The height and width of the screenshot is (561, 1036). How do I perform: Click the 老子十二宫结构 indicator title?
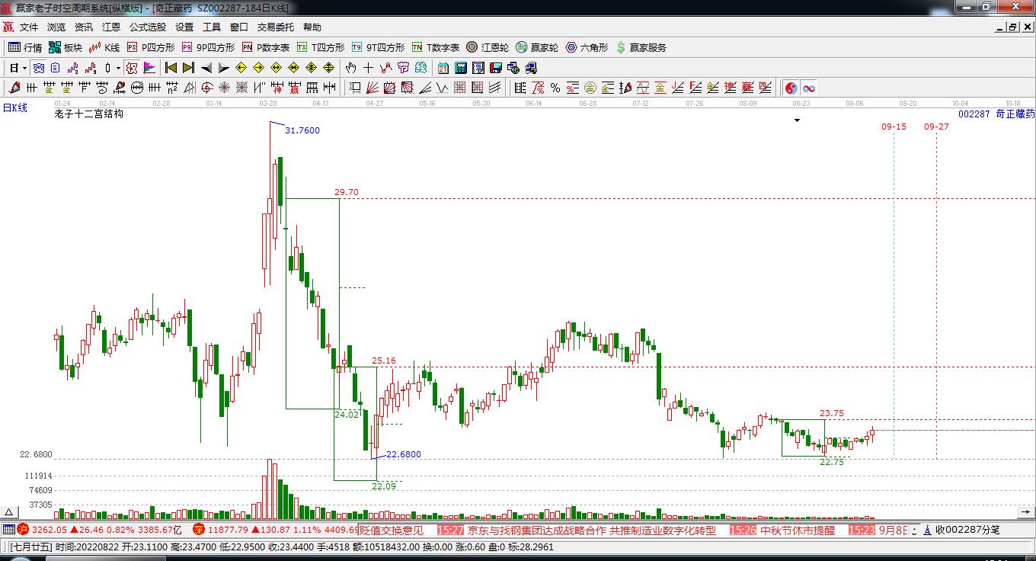89,114
